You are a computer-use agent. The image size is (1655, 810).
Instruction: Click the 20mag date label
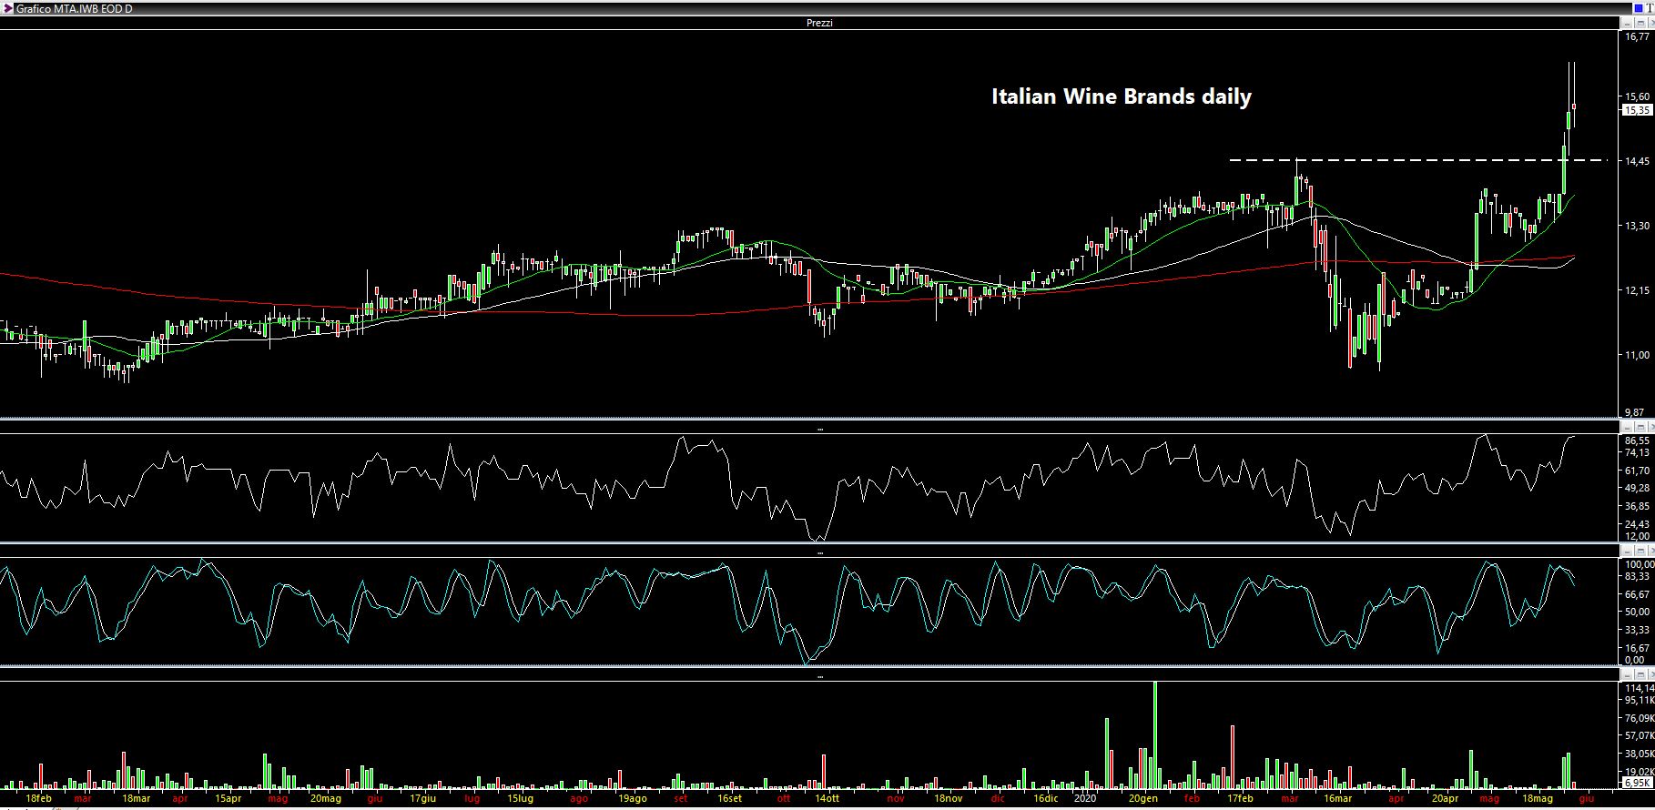325,799
